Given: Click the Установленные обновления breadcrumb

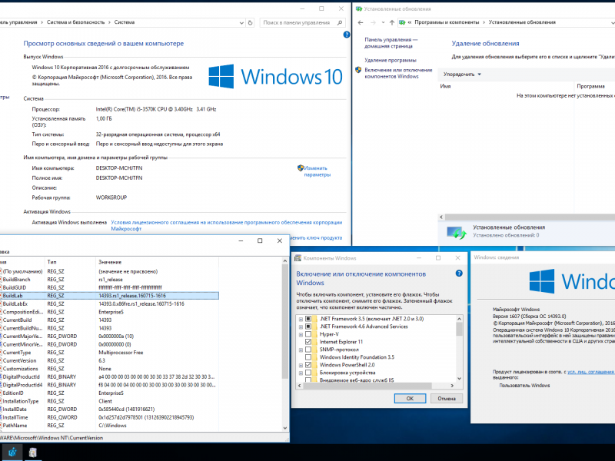Looking at the screenshot, I should click(x=522, y=22).
